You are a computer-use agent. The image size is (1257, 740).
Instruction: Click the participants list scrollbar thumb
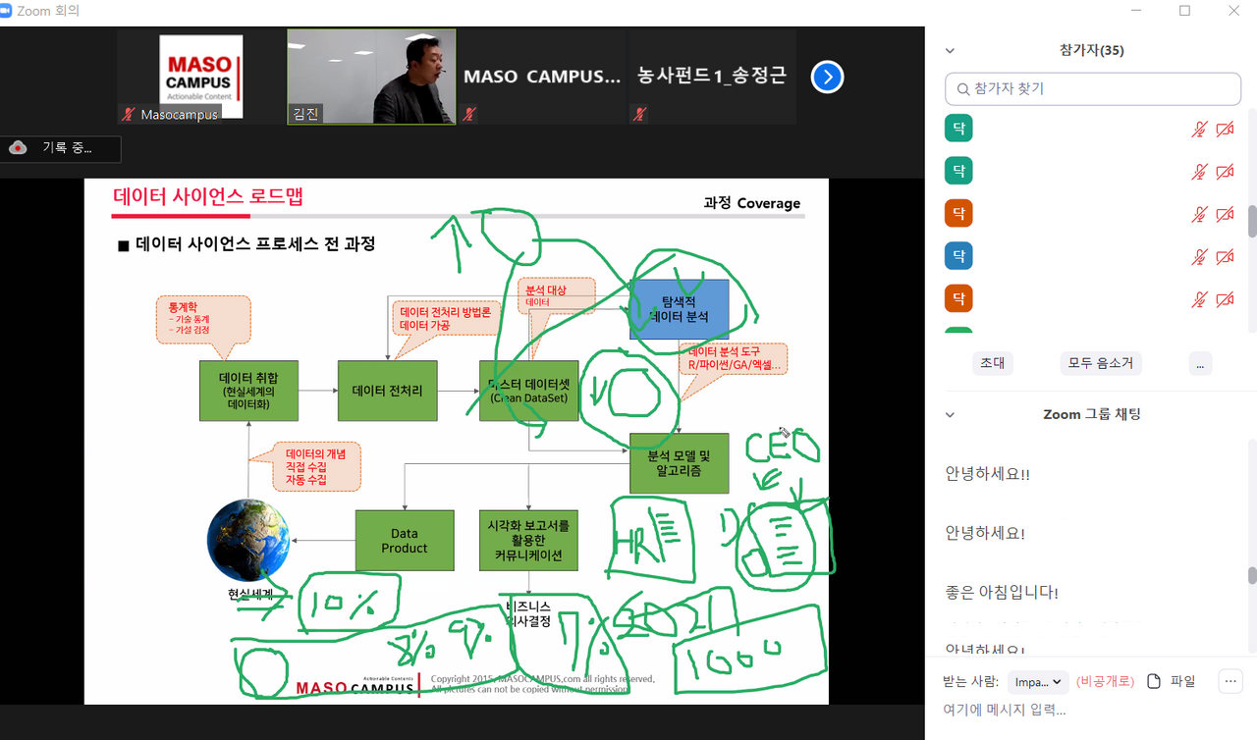coord(1252,221)
